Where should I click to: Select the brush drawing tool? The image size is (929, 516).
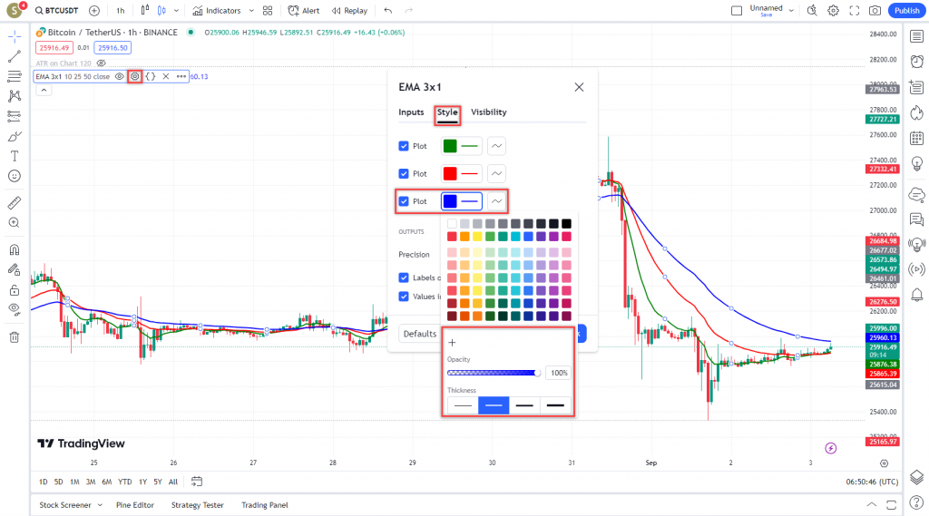tap(15, 136)
